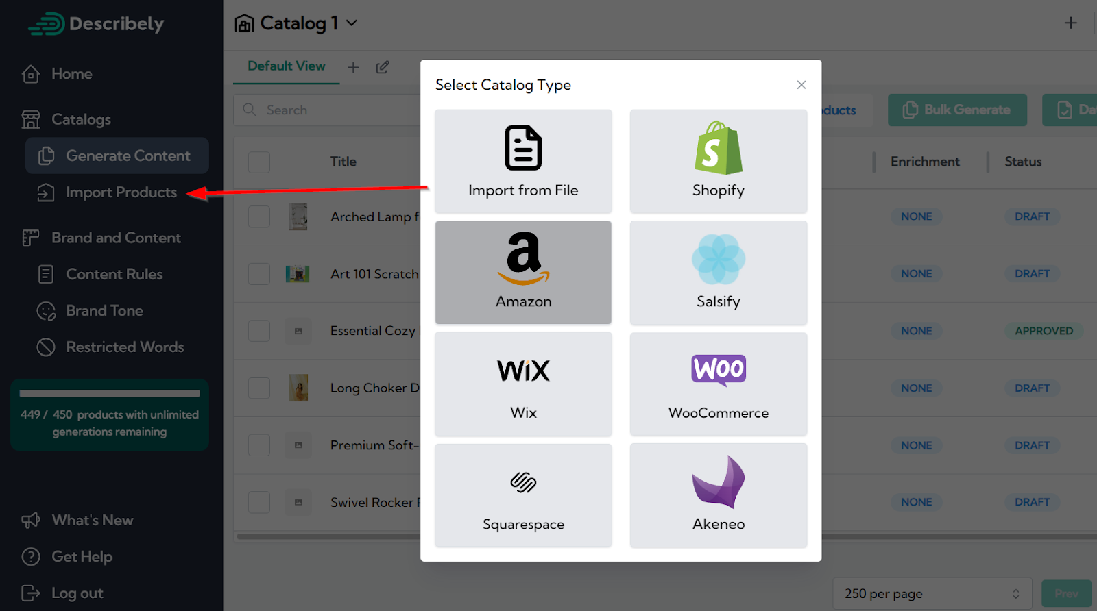Screen dimensions: 1097x611
Task: Check the Swivel Rocker row checkbox
Action: pyautogui.click(x=259, y=502)
